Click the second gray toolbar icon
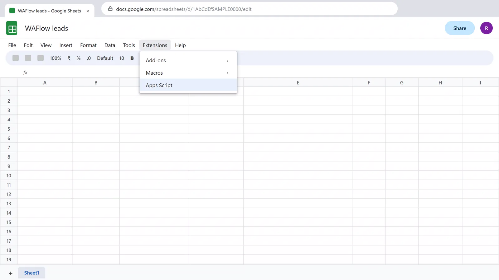499x280 pixels. 28,58
